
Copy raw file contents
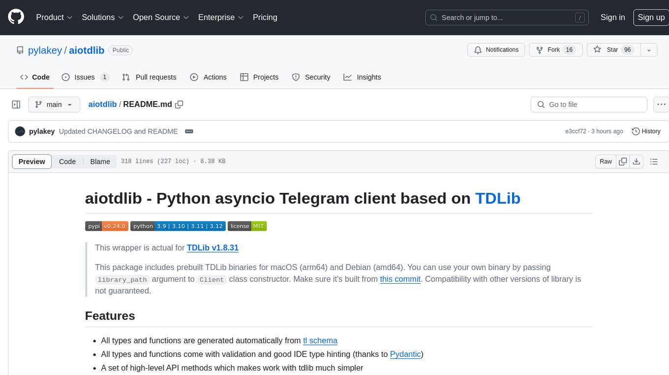pyautogui.click(x=623, y=161)
